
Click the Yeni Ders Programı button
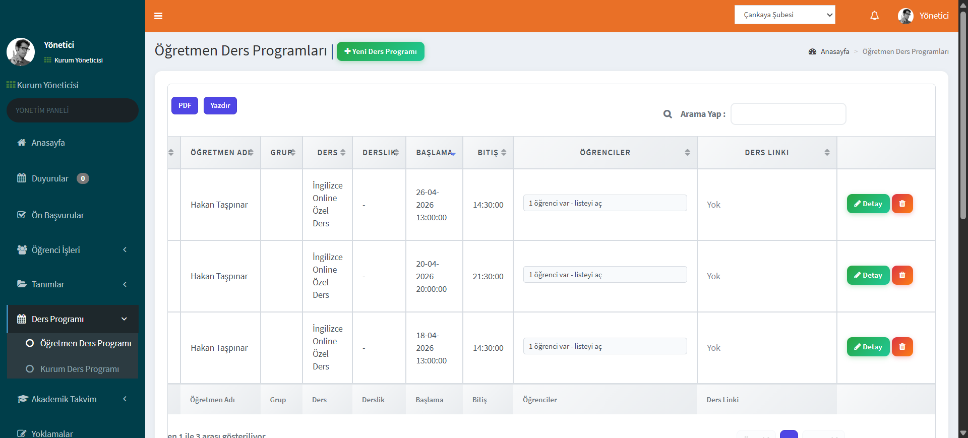(381, 51)
